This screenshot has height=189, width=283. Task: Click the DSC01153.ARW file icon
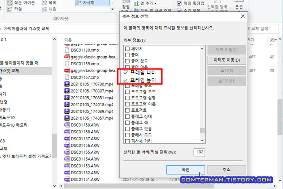[x=67, y=166]
